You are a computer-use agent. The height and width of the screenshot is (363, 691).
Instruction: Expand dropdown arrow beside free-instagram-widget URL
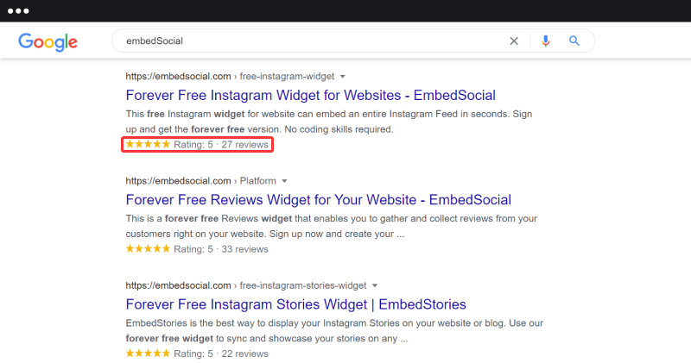[x=342, y=76]
